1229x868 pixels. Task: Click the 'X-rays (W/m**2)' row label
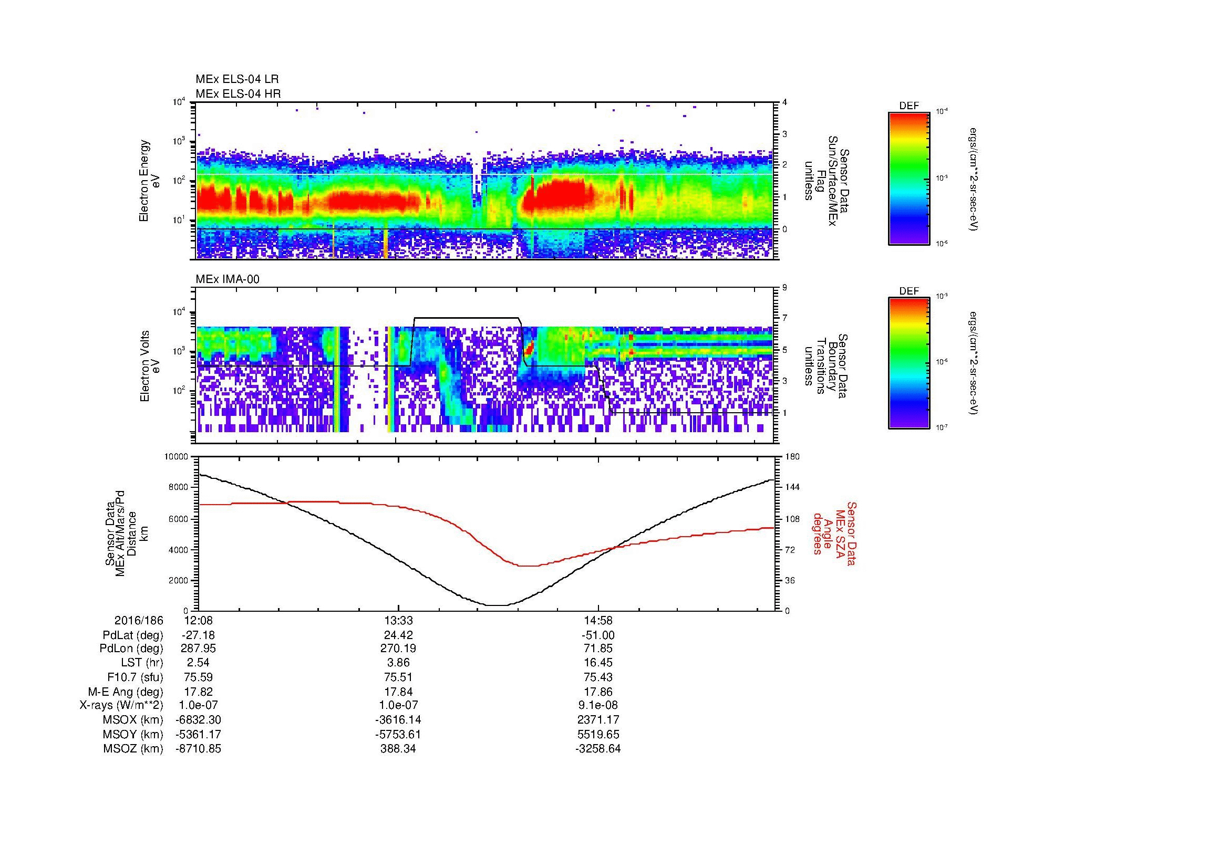[x=121, y=705]
